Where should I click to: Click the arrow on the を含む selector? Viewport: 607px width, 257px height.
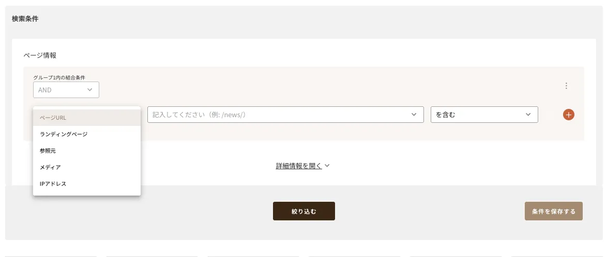pos(528,115)
